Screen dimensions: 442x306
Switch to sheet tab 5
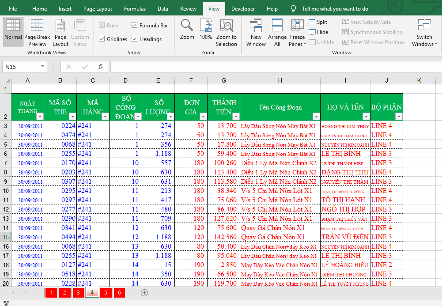[x=106, y=293]
